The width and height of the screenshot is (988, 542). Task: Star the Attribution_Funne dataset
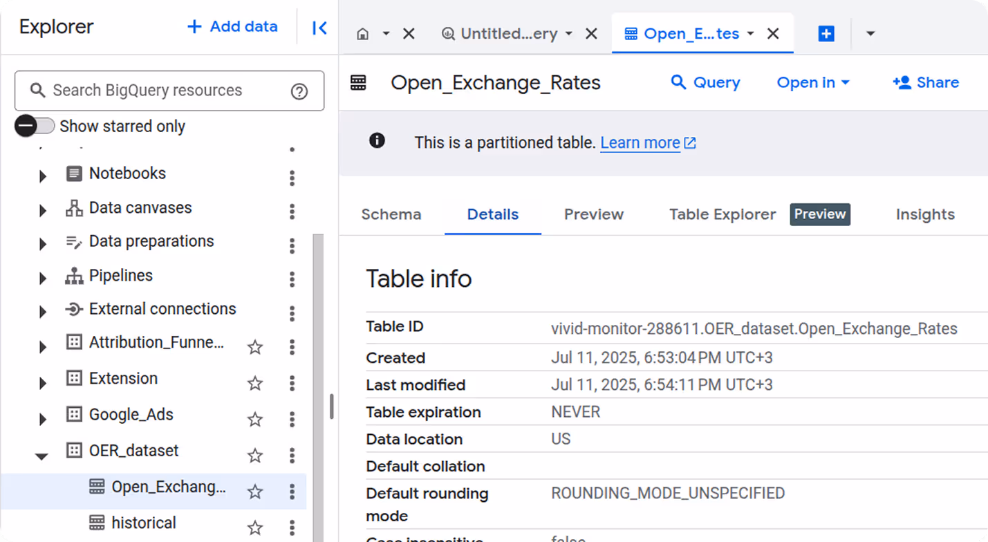click(255, 347)
